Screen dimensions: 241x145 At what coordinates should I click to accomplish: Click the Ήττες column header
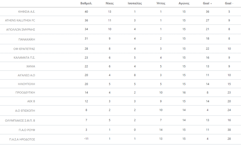(160, 4)
